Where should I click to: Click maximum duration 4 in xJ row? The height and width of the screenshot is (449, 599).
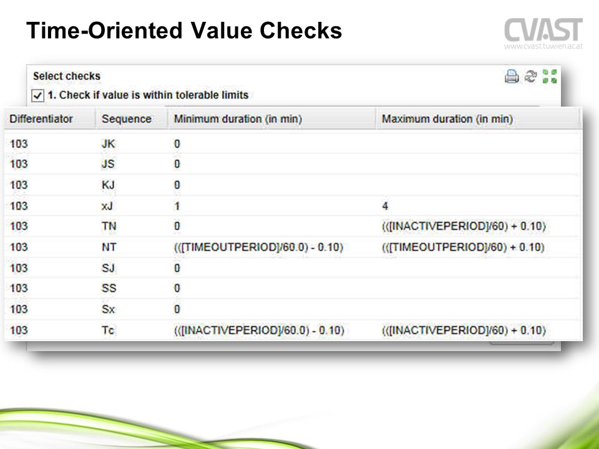coord(385,206)
